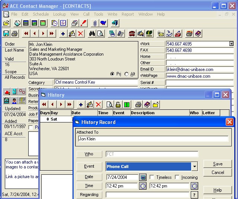238x199 pixels.
Task: Close the History Record dialog
Action: 229,122
